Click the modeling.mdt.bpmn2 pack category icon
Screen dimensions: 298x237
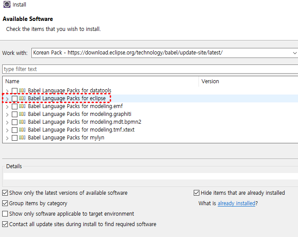22,122
